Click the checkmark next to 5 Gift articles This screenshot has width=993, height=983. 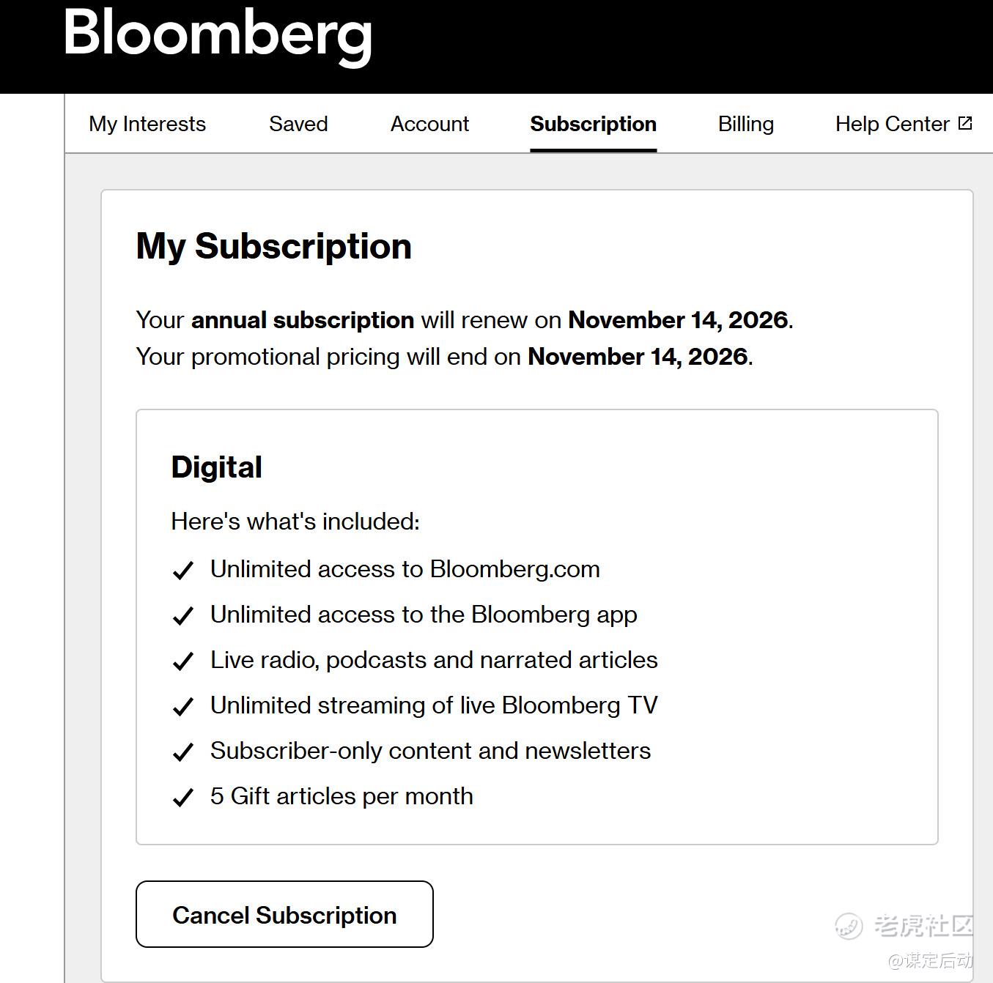(x=182, y=797)
